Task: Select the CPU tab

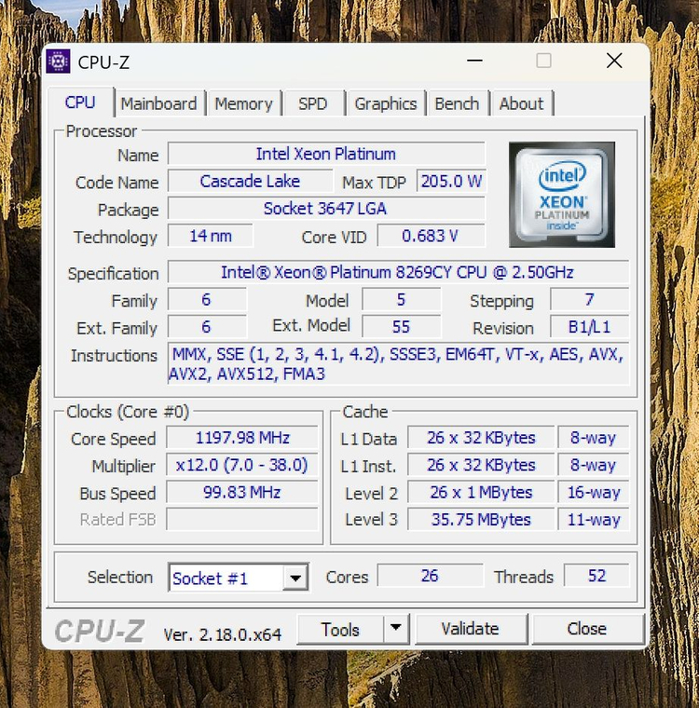Action: coord(80,102)
